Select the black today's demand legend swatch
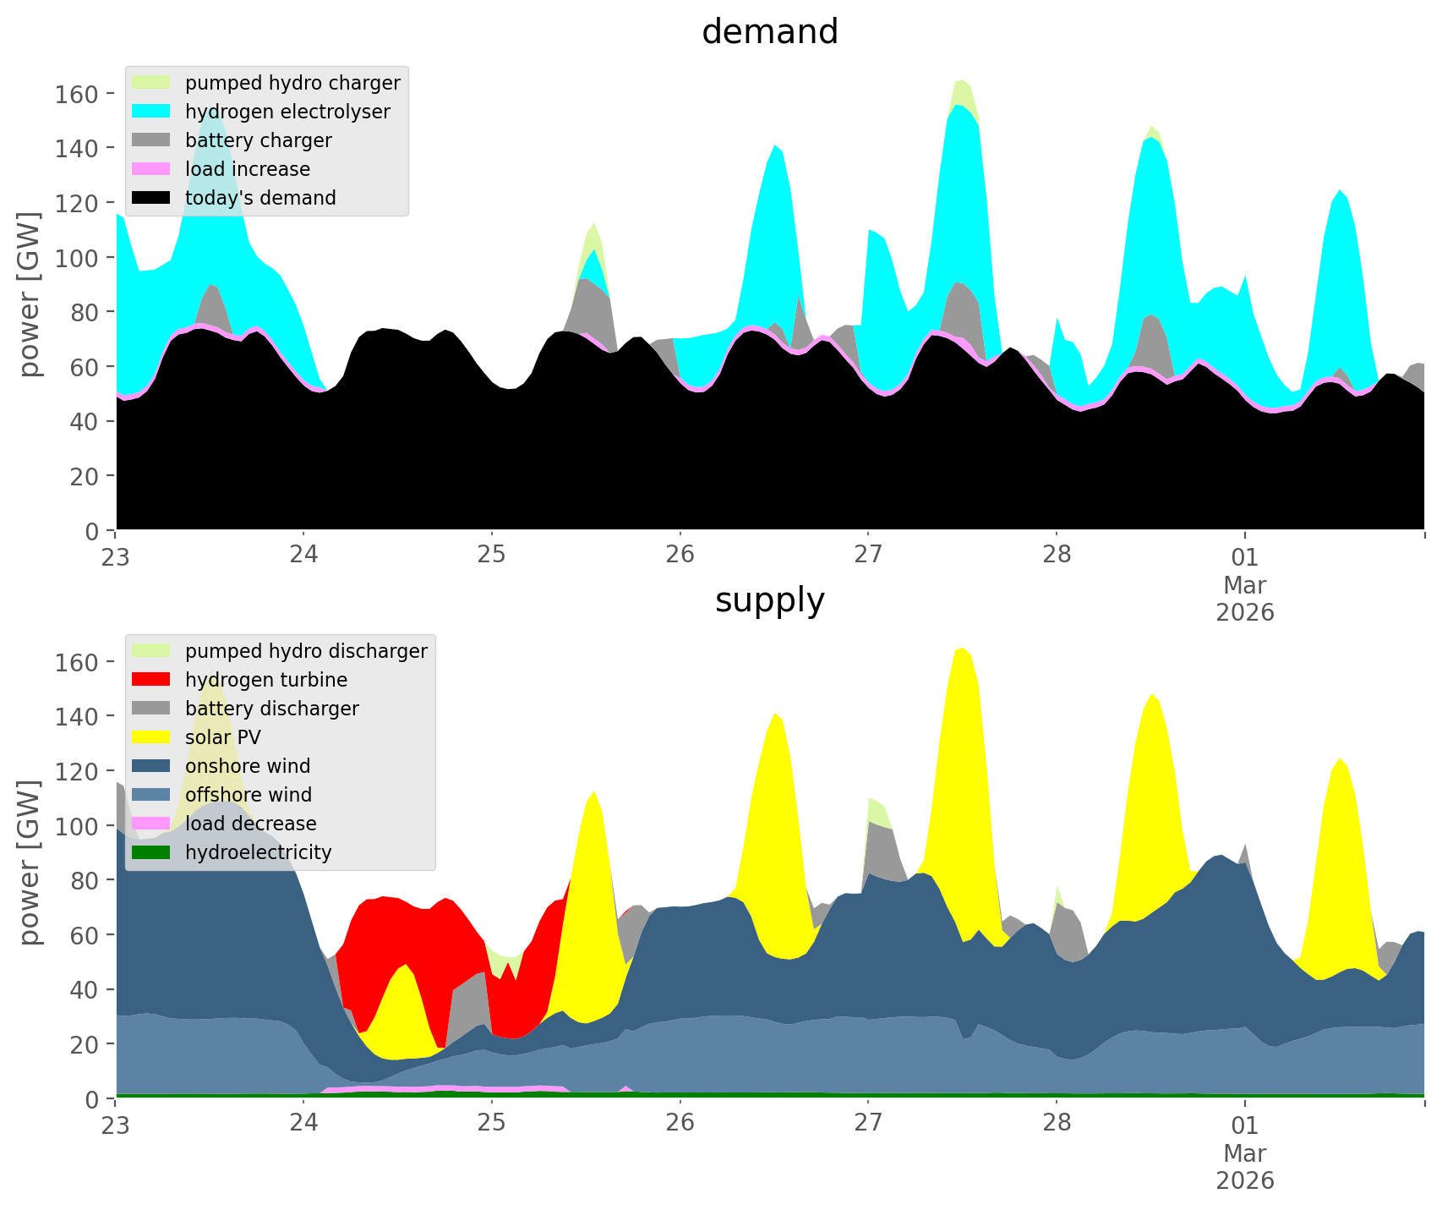Screen dimensions: 1442x1210 152,198
